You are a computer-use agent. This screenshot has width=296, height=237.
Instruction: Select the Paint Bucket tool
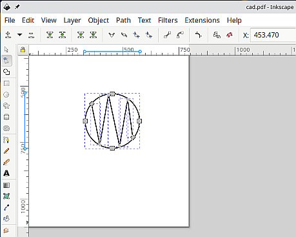(6, 218)
